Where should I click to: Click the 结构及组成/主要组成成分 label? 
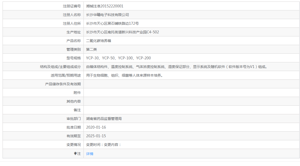click(x=60, y=67)
